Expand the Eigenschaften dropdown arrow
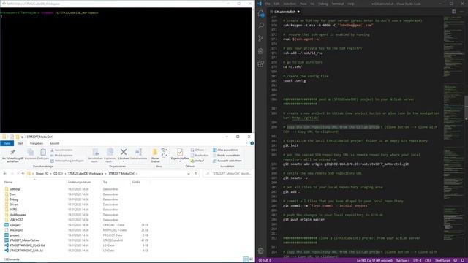The image size is (468, 263). (180, 161)
